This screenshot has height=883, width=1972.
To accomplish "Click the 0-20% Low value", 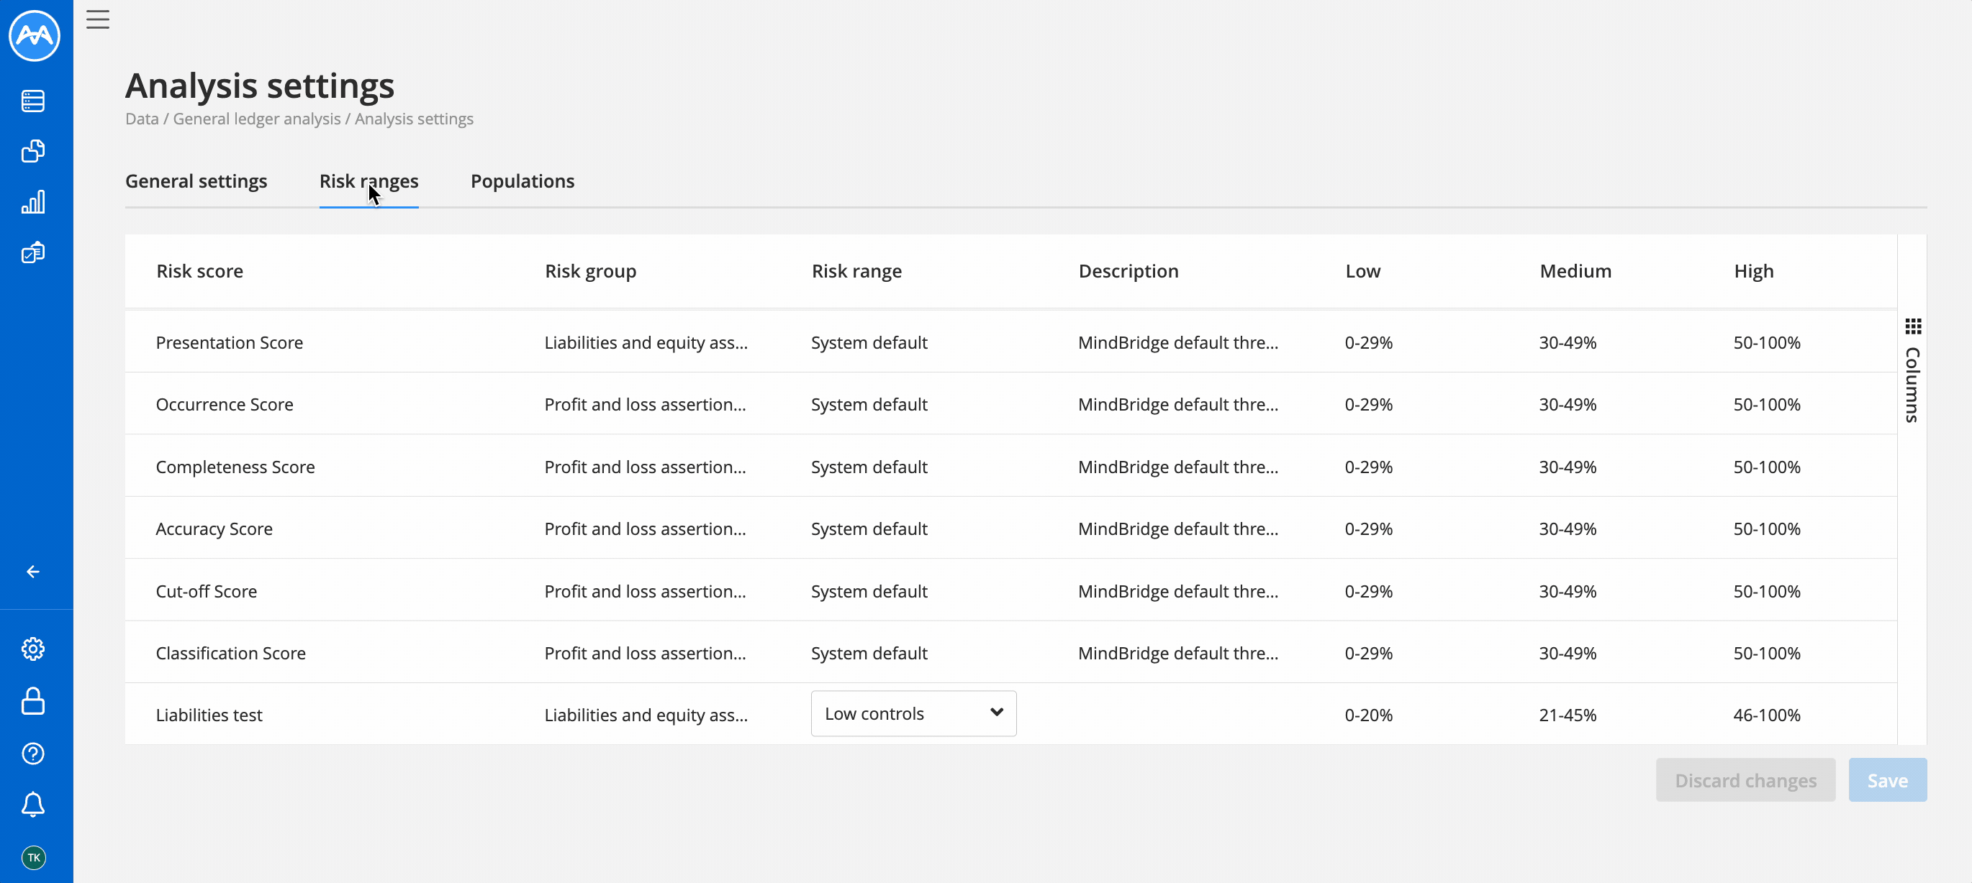I will (x=1369, y=715).
